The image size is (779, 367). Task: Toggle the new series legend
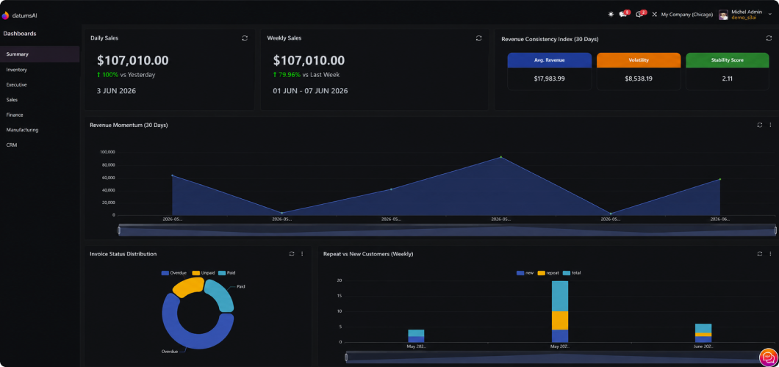[x=525, y=273]
